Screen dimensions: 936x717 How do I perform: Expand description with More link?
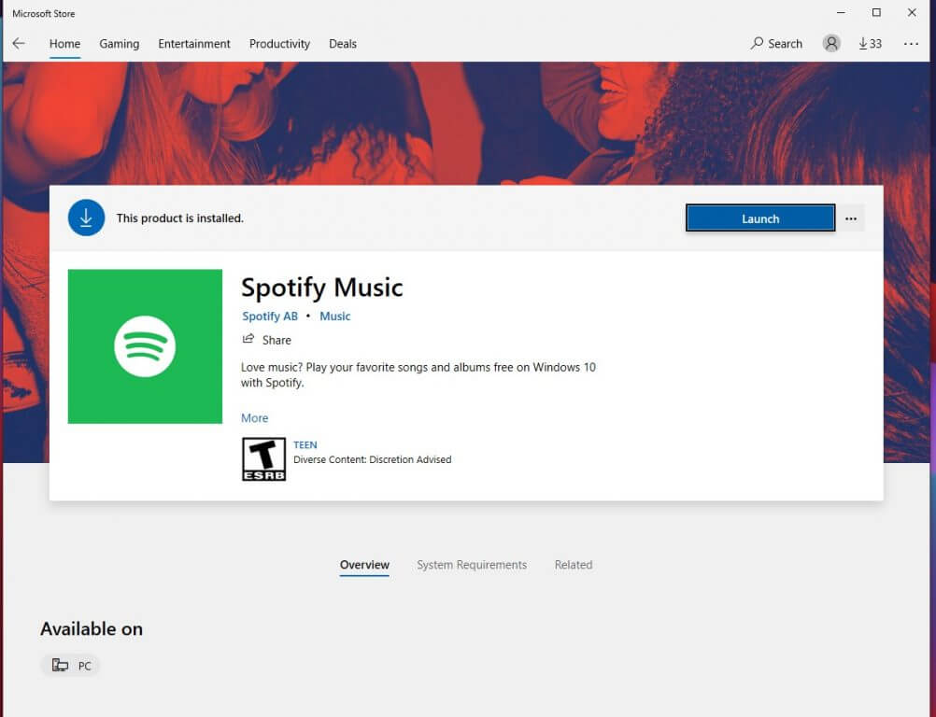click(x=254, y=418)
